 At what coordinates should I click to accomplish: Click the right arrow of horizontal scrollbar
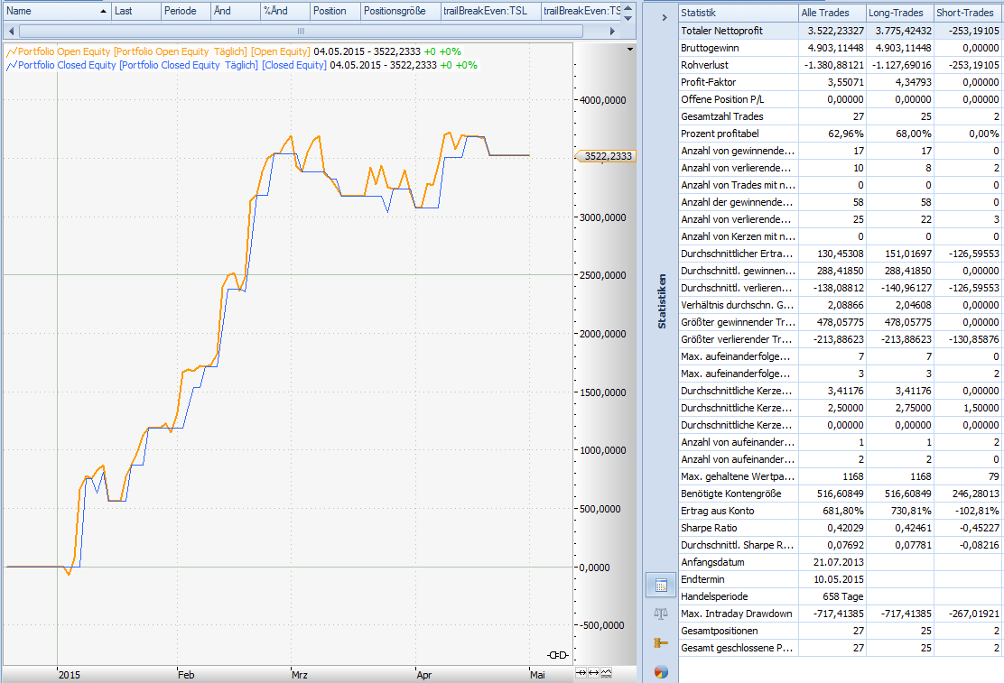coord(612,31)
